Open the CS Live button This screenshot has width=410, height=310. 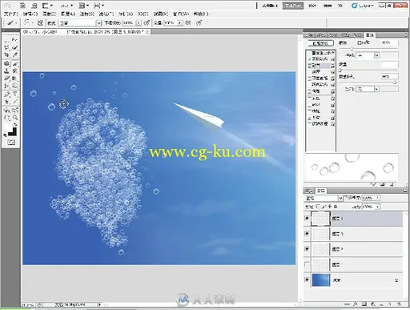click(x=363, y=6)
